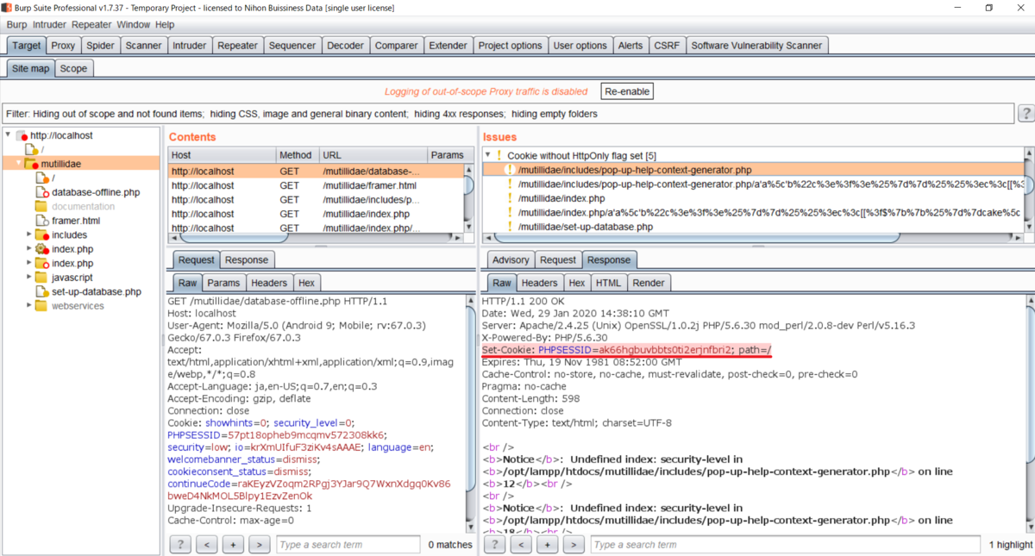Switch to the Repeater tab

pos(237,46)
